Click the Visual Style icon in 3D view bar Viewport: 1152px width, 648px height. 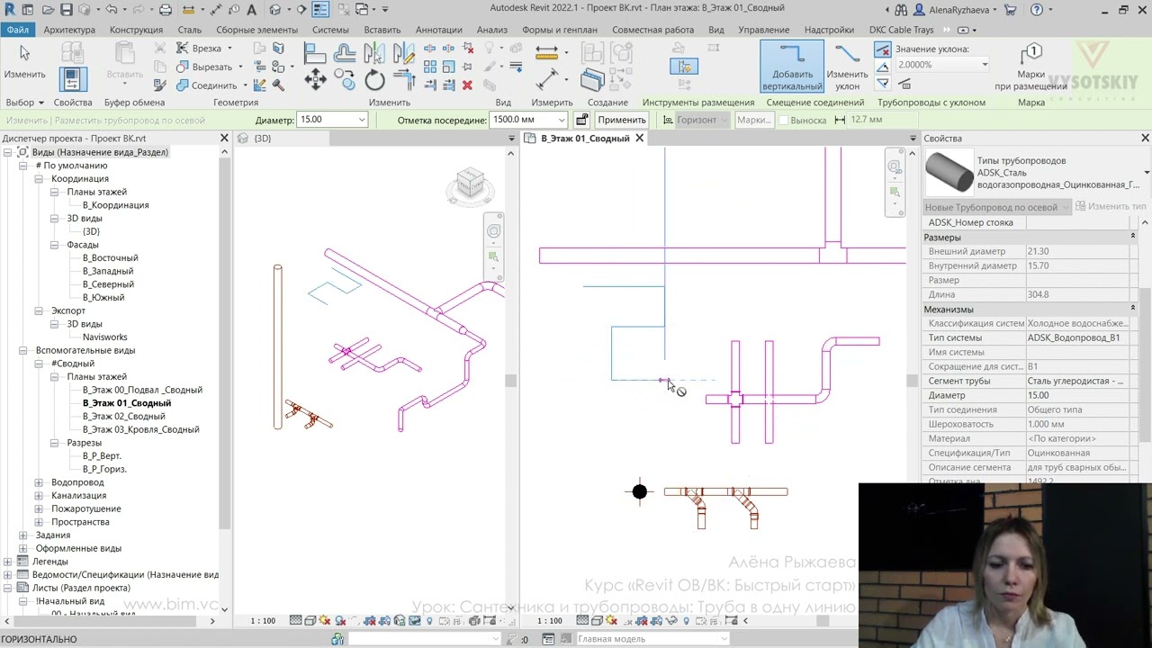310,621
